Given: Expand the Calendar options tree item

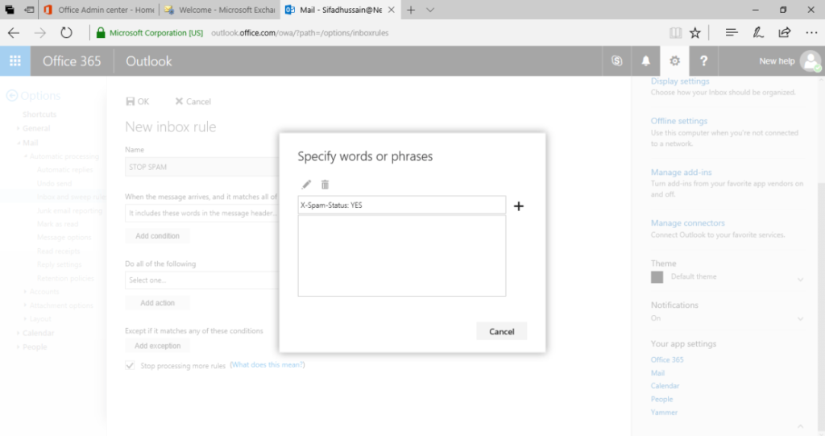Looking at the screenshot, I should point(18,334).
